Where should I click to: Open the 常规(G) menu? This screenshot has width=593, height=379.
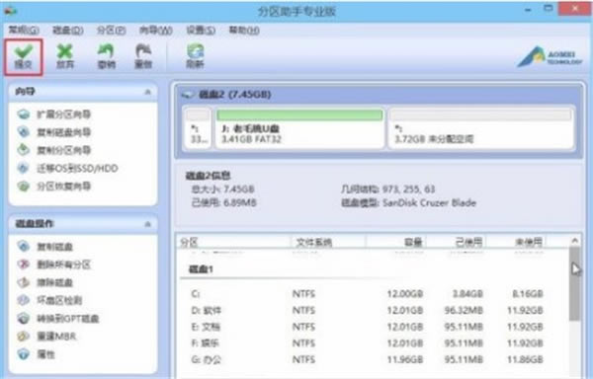pos(24,30)
